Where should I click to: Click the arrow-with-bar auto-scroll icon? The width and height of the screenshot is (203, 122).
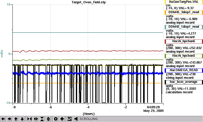[76, 119]
